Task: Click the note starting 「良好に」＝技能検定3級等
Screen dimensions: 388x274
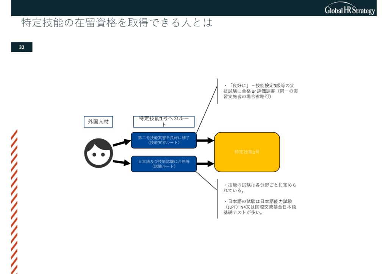Action: (x=261, y=91)
